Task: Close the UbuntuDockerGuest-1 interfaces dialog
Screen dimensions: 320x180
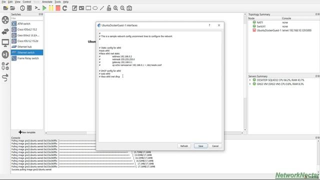Action: click(x=219, y=25)
